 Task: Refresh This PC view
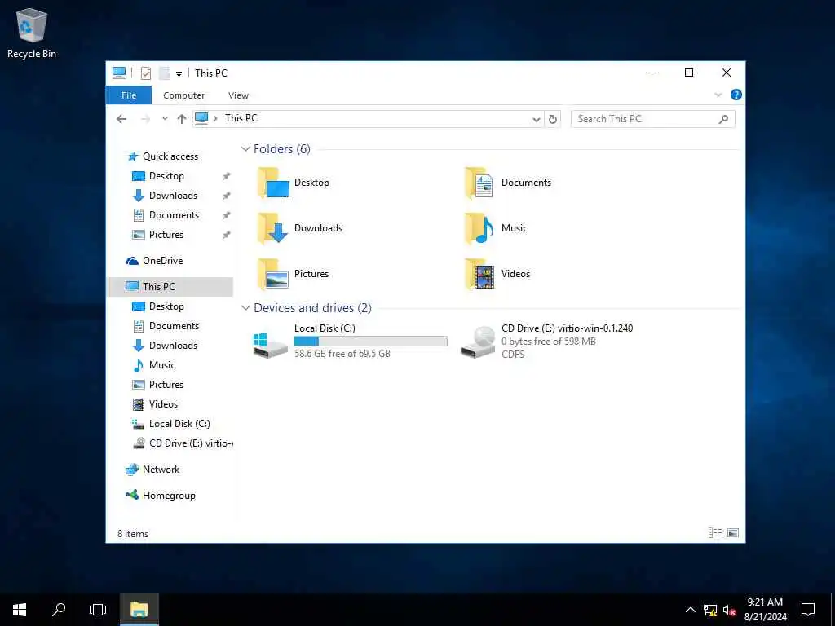point(553,119)
